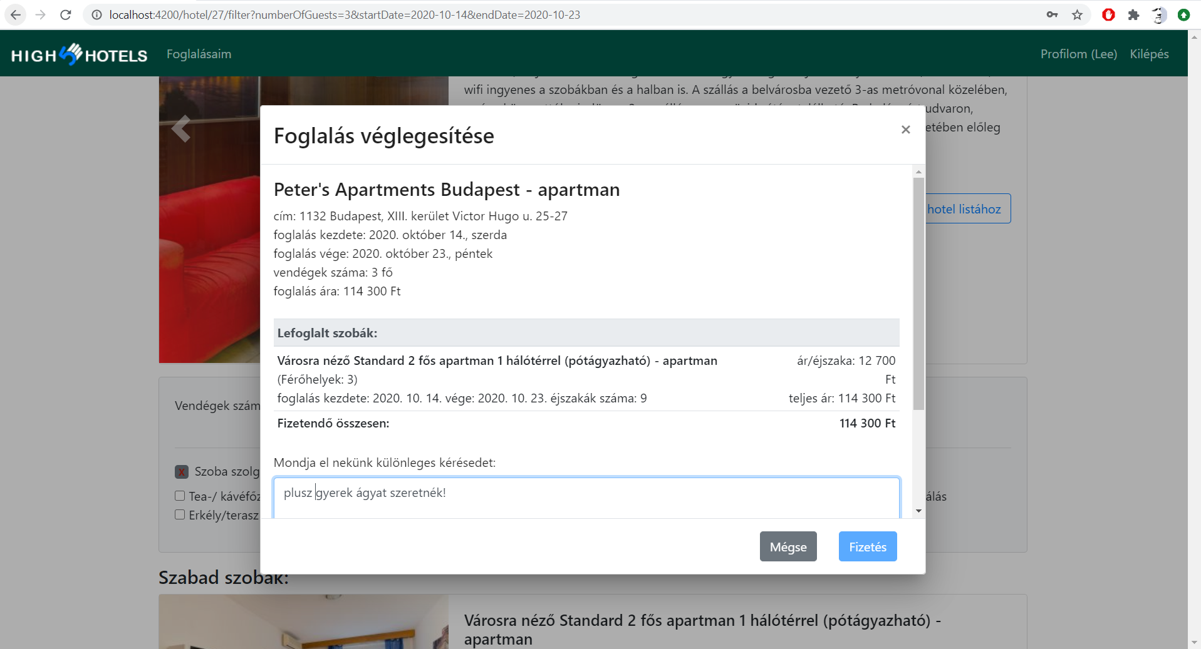This screenshot has width=1201, height=649.
Task: Click the High5 Hotels logo
Action: point(80,54)
